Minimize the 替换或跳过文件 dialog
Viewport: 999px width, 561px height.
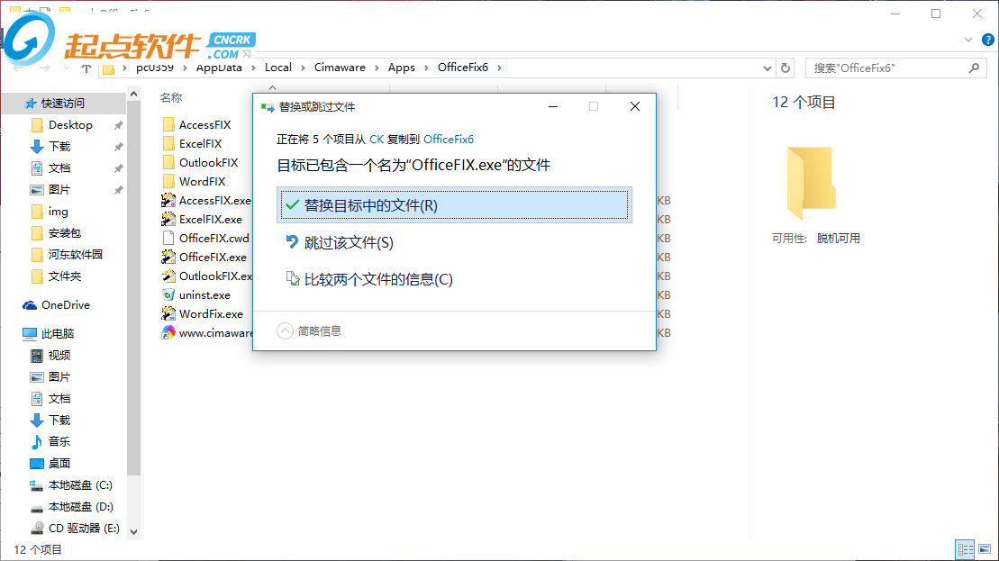pos(553,106)
